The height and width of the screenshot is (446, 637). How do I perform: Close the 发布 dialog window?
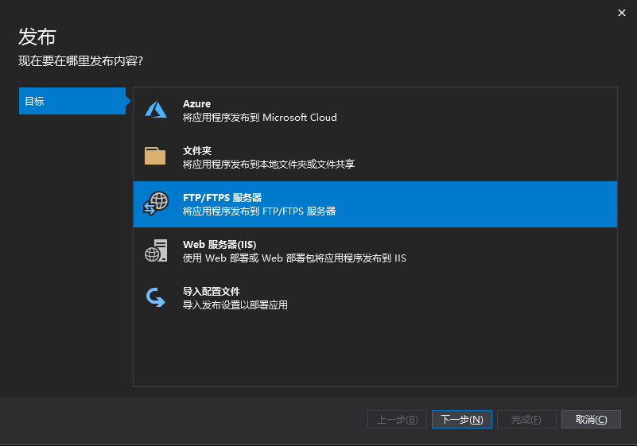[x=622, y=13]
